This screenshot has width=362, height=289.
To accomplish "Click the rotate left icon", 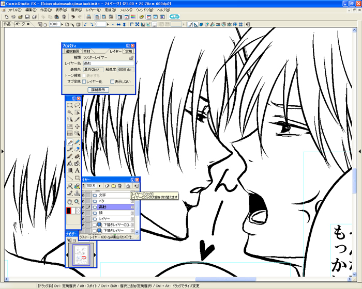I will tap(86, 24).
